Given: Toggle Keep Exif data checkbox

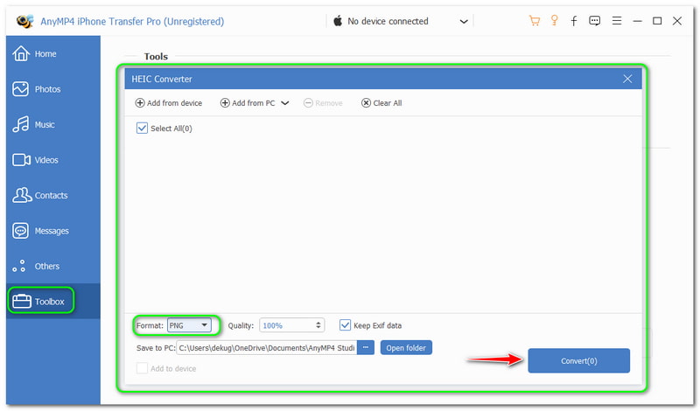Looking at the screenshot, I should point(345,325).
